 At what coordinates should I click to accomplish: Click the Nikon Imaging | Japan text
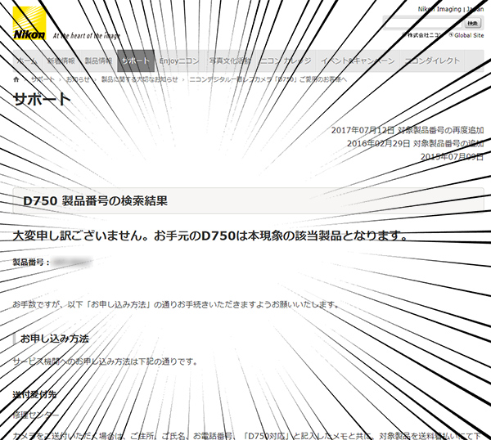coord(451,9)
